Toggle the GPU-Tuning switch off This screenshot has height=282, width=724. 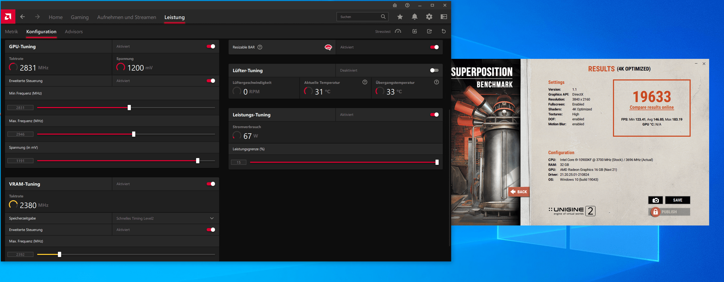[211, 46]
